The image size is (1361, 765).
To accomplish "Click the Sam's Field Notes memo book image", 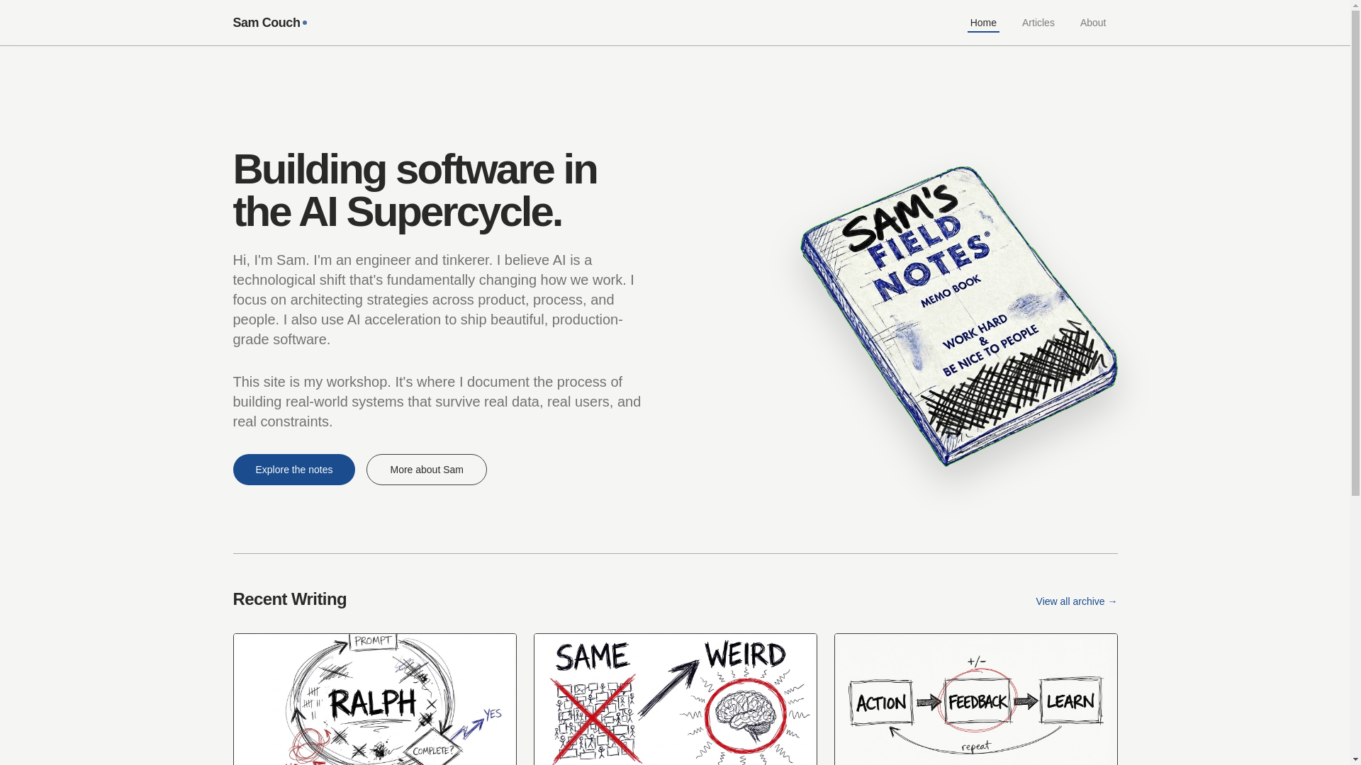I will coord(958,317).
